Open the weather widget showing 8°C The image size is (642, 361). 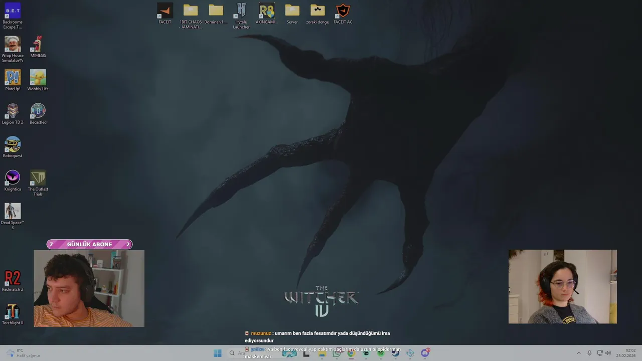pos(23,353)
